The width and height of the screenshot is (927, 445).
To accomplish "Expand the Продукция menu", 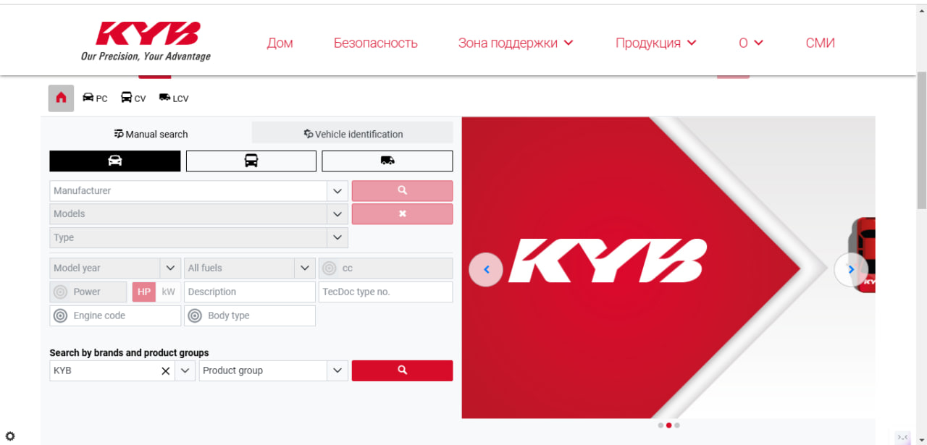I will point(656,43).
